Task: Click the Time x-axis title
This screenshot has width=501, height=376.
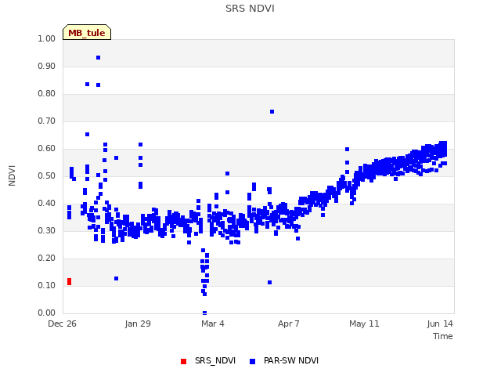Action: [443, 336]
